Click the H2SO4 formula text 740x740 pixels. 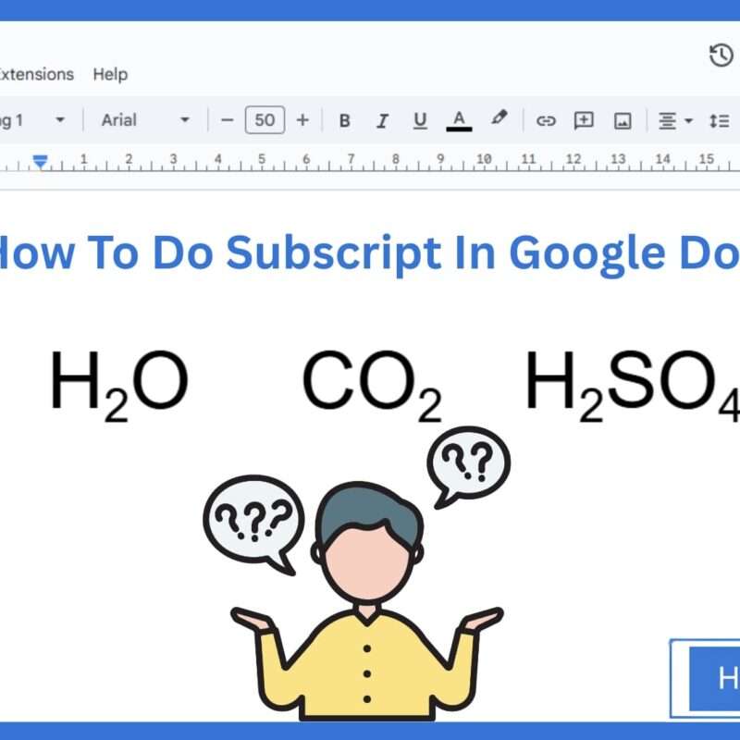pyautogui.click(x=633, y=386)
